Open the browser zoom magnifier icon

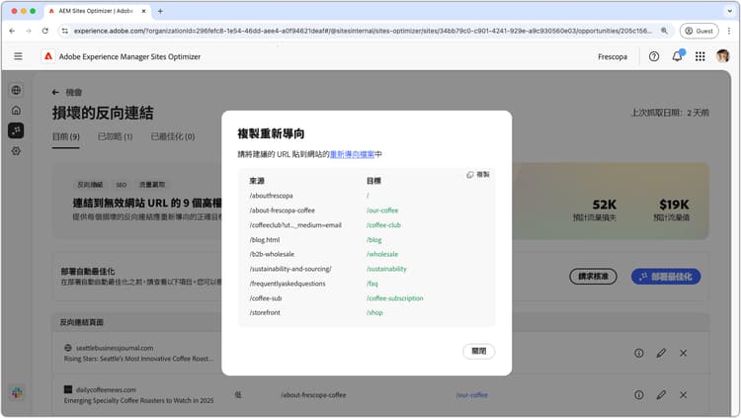[x=664, y=31]
